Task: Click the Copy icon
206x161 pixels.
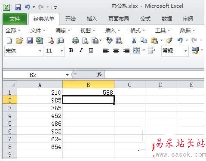Action: [x=144, y=40]
